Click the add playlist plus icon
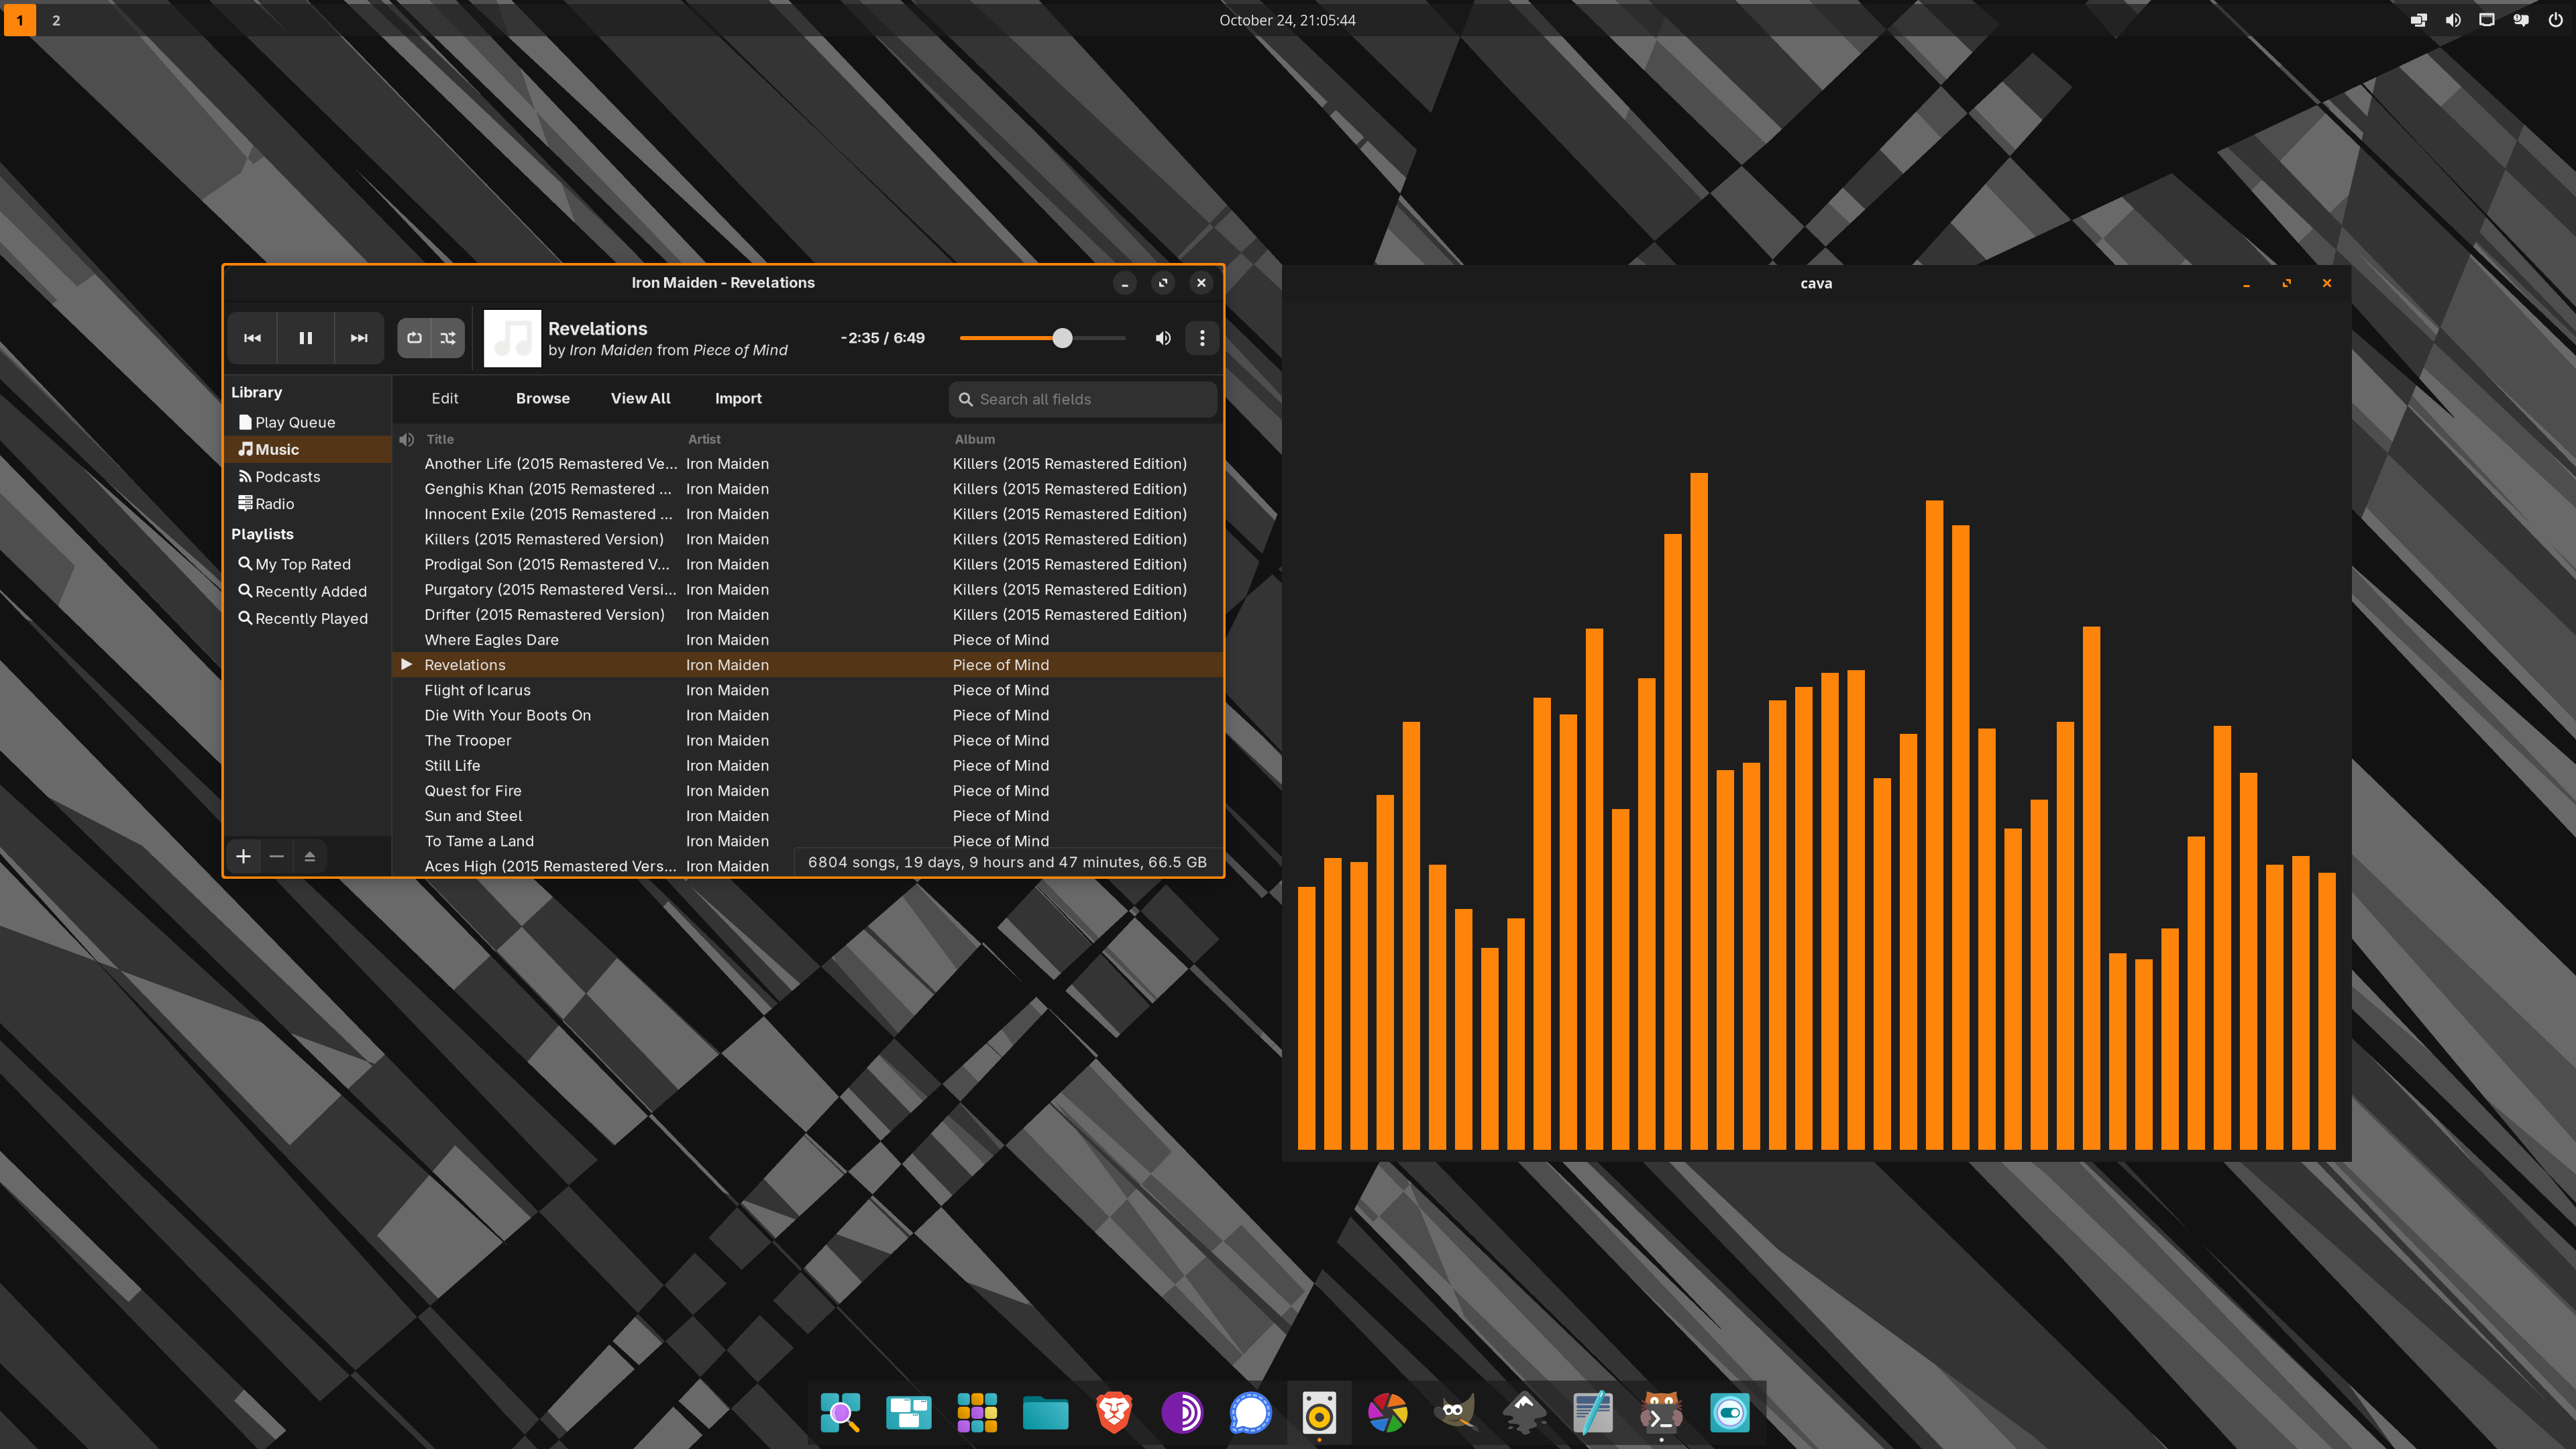 coord(243,856)
